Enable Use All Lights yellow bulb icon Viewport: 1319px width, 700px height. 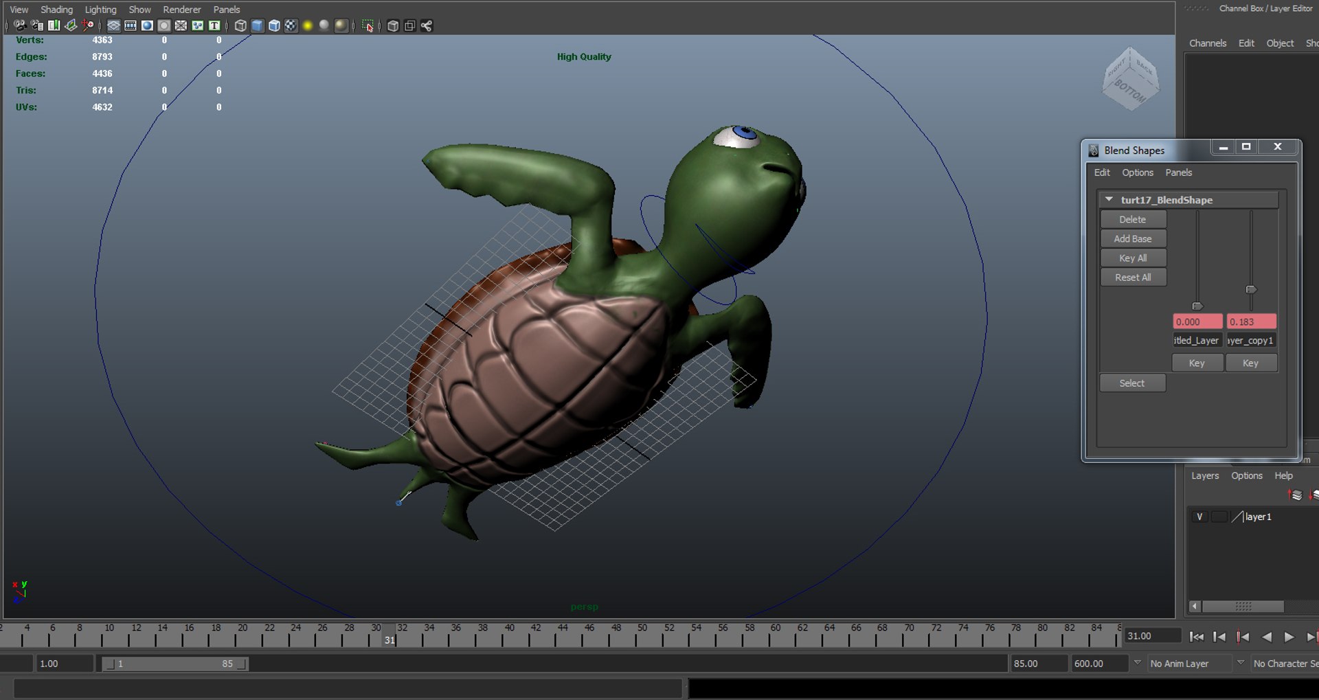click(308, 25)
